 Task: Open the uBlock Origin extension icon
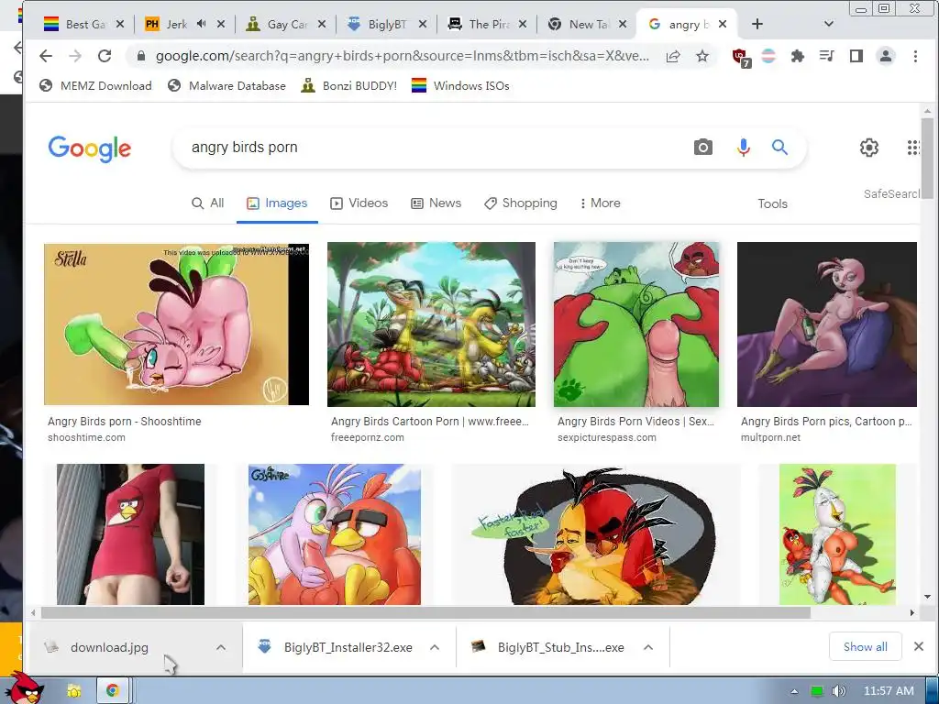(x=741, y=58)
